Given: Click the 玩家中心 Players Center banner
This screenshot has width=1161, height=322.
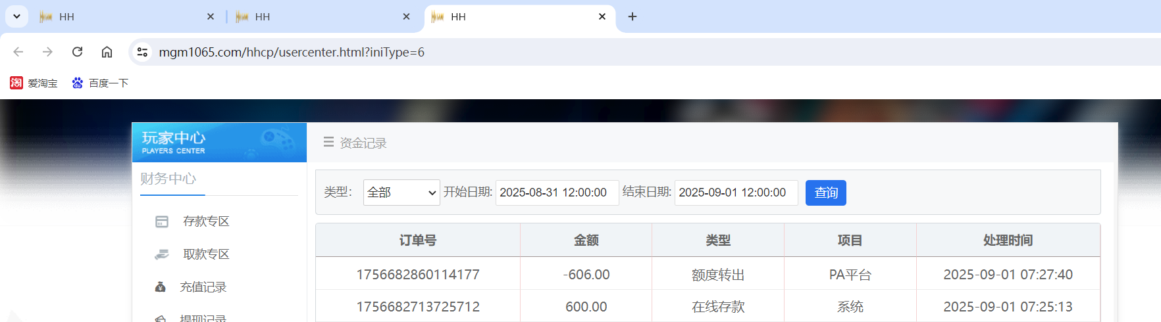Looking at the screenshot, I should pos(219,142).
